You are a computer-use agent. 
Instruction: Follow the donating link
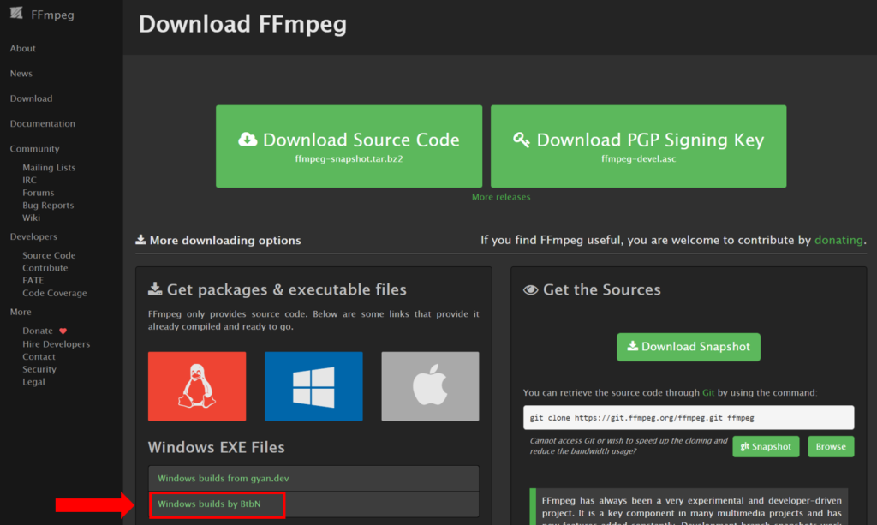coord(838,240)
